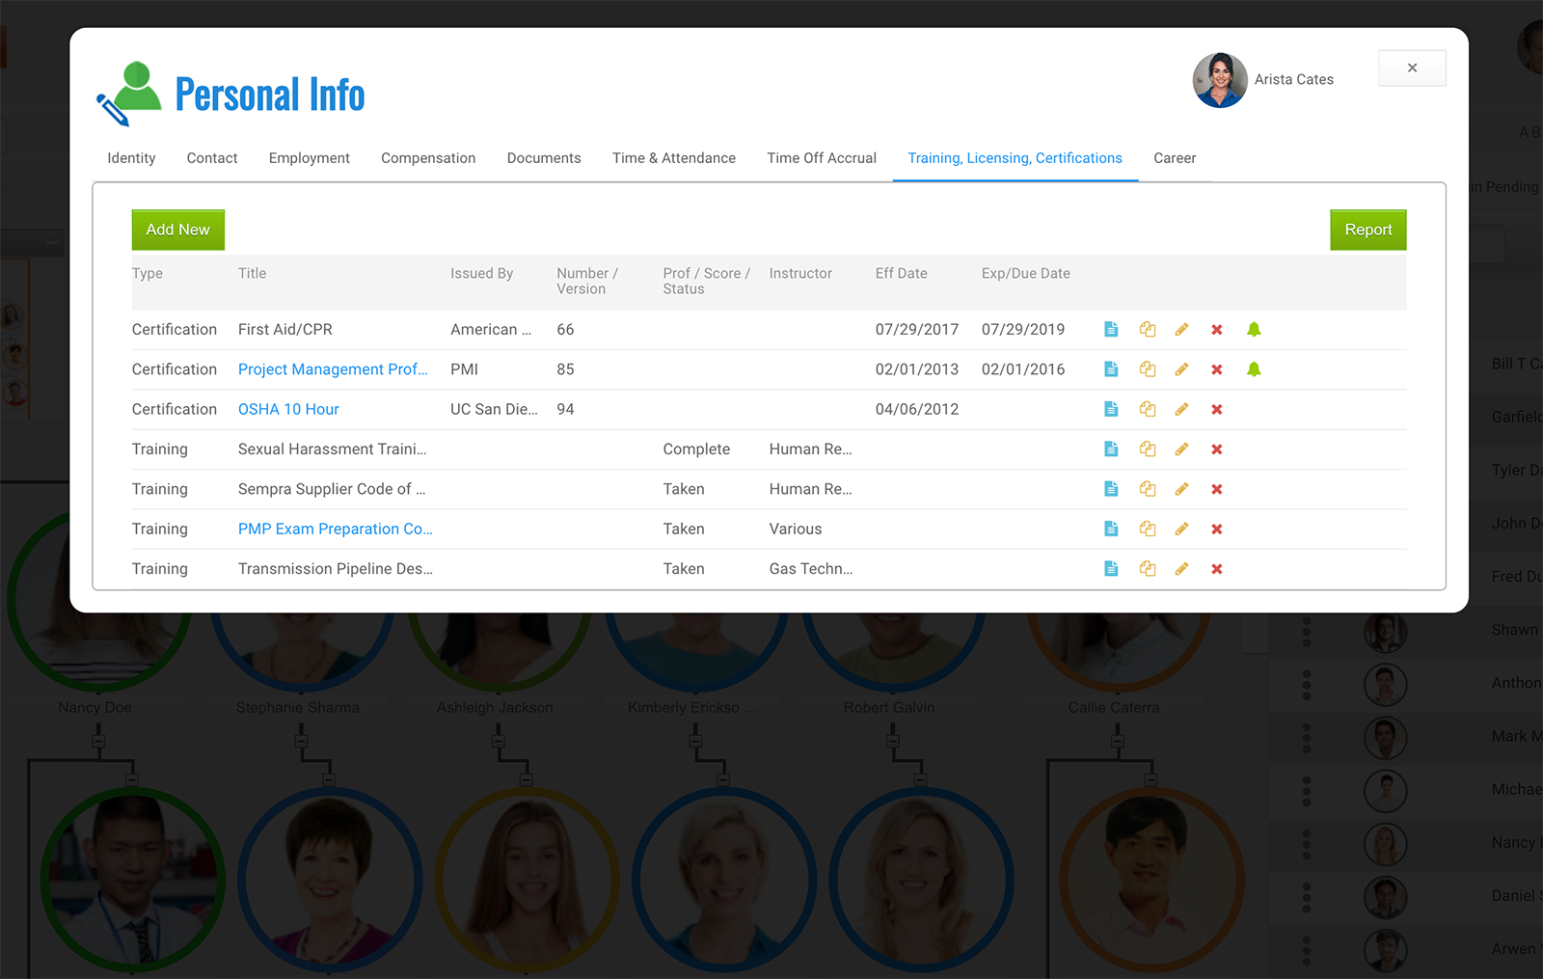Click the green Add New button
1543x979 pixels.
[x=178, y=230]
